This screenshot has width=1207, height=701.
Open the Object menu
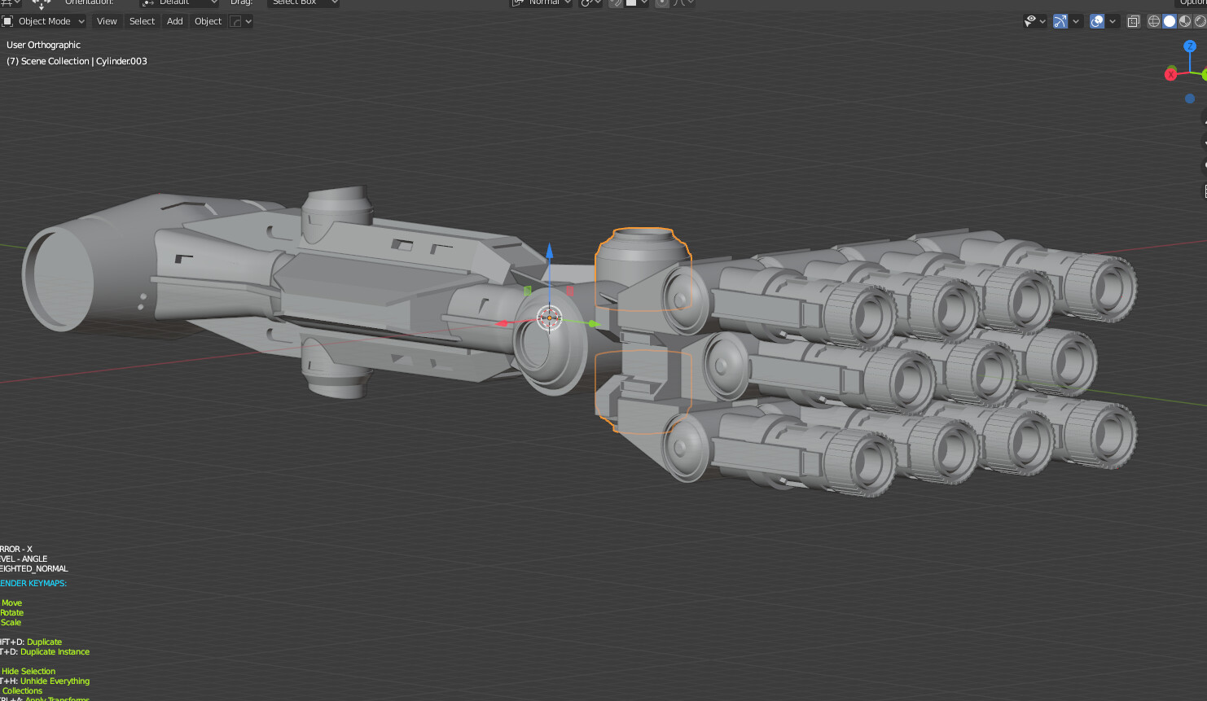pyautogui.click(x=208, y=21)
